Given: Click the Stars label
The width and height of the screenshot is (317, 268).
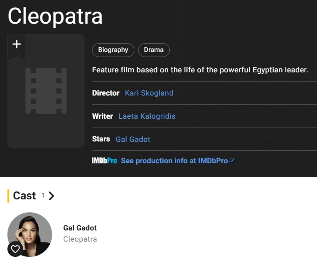Looking at the screenshot, I should tap(101, 139).
